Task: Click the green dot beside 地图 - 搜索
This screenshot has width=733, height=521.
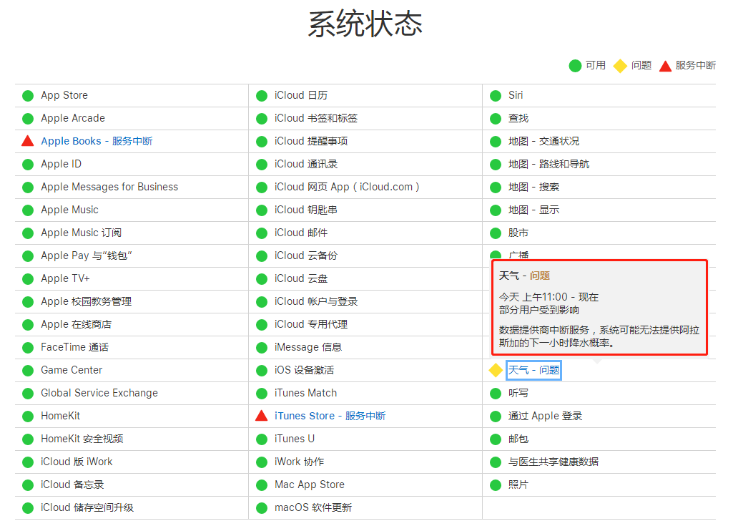Action: [x=496, y=187]
